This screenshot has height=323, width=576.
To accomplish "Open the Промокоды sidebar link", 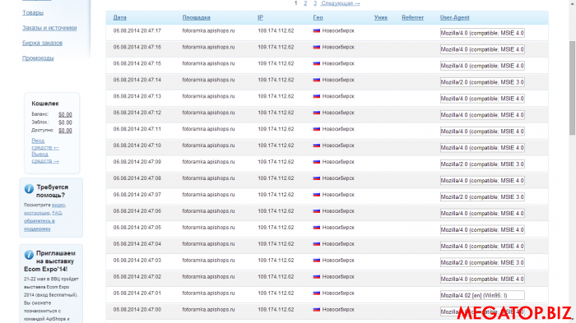I will 38,58.
